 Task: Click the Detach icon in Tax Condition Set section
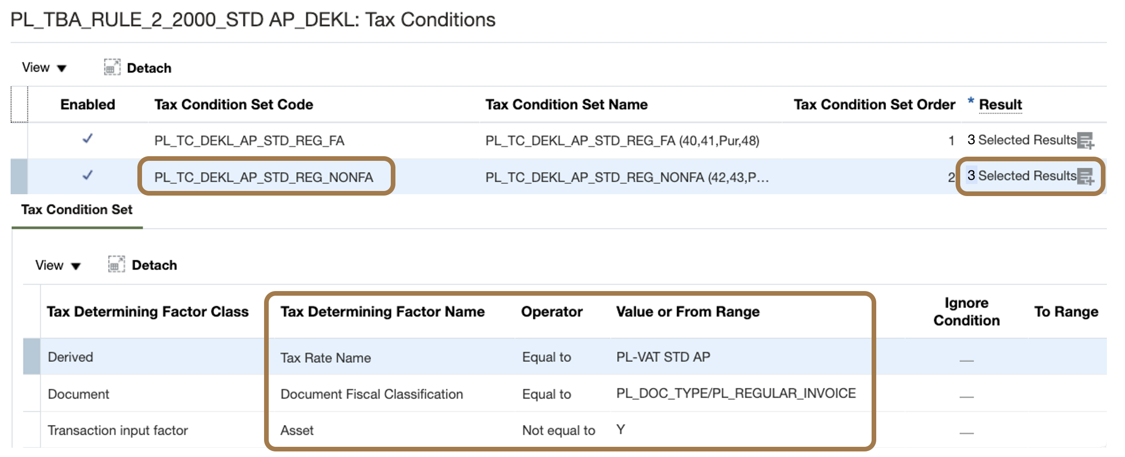pyautogui.click(x=116, y=264)
